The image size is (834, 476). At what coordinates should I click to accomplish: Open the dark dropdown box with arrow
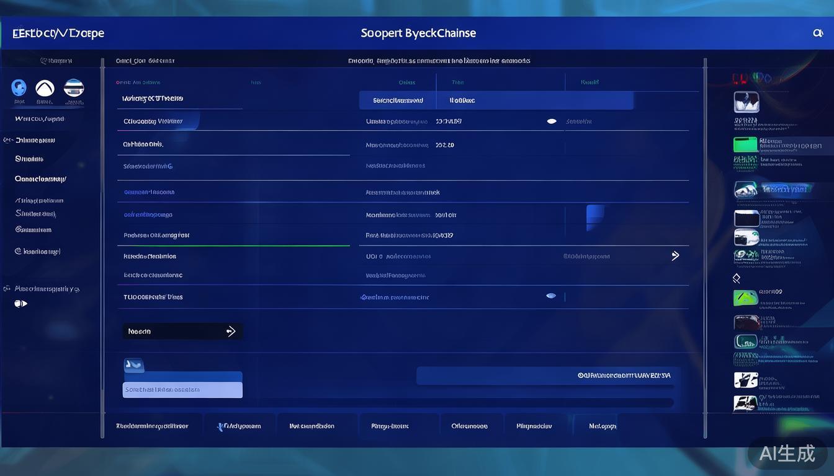(182, 332)
